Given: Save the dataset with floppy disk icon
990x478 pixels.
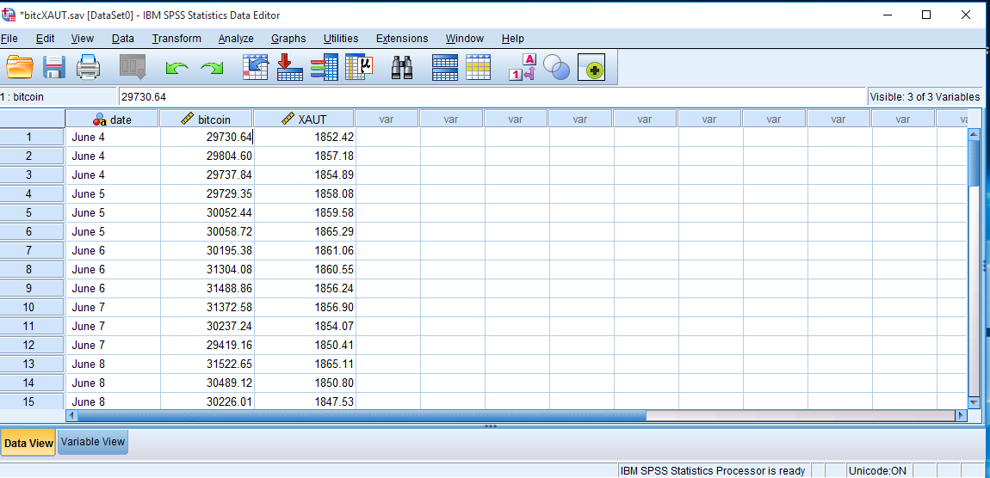Looking at the screenshot, I should click(x=54, y=67).
